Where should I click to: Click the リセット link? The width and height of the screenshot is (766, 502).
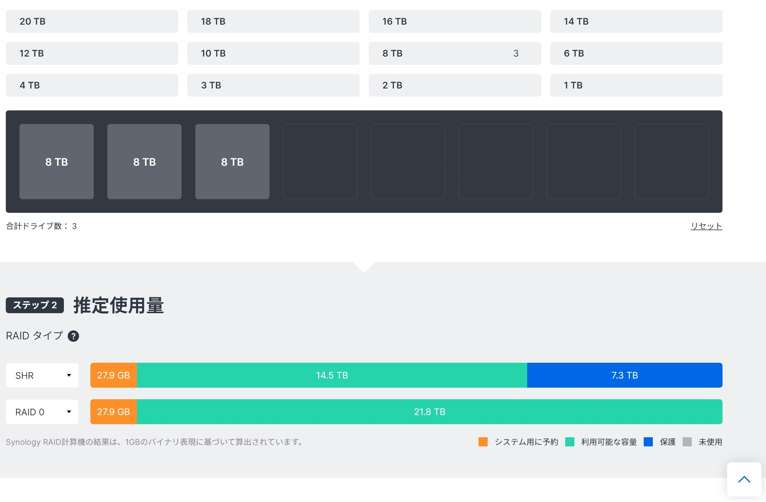coord(706,226)
